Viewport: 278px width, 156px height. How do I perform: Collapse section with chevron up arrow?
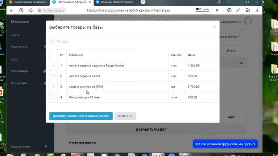click(x=242, y=63)
